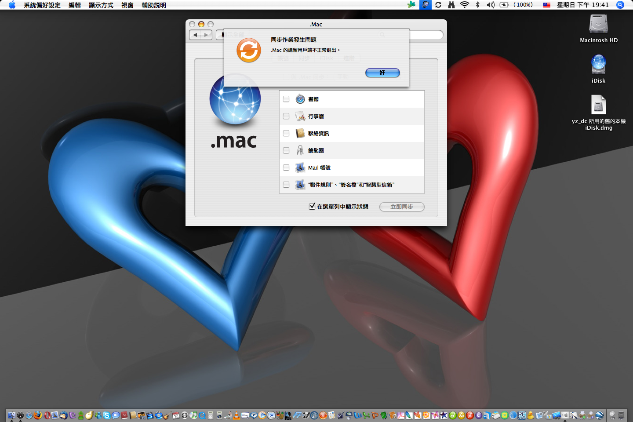This screenshot has width=633, height=422.
Task: Uncheck 在選單列中顯示狀態 checkbox
Action: [312, 206]
